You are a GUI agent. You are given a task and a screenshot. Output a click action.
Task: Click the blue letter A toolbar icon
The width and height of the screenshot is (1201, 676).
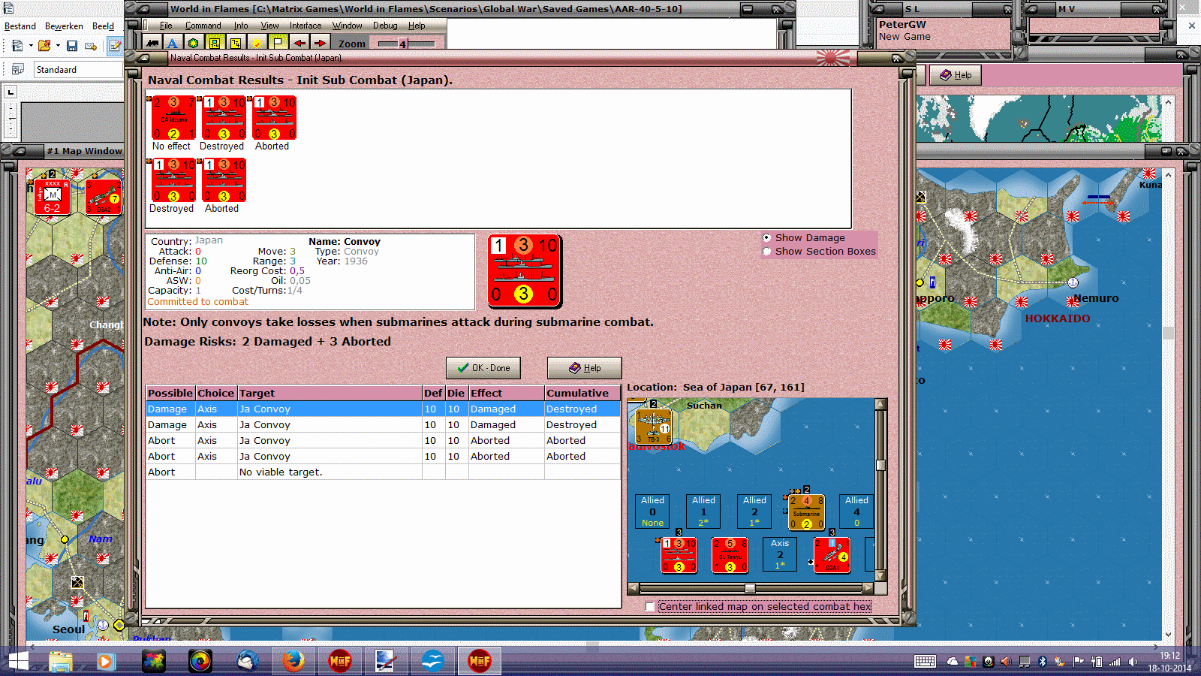[x=173, y=44]
